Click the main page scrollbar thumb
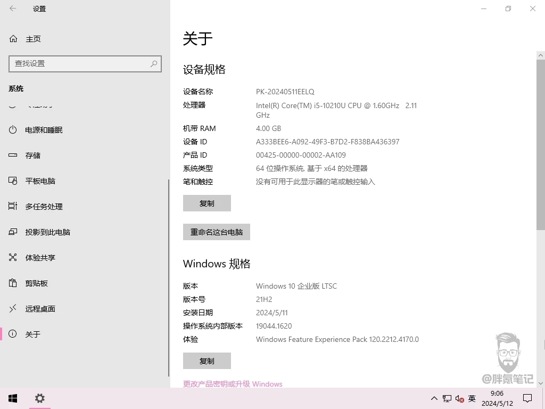Image resolution: width=545 pixels, height=409 pixels. pyautogui.click(x=541, y=145)
